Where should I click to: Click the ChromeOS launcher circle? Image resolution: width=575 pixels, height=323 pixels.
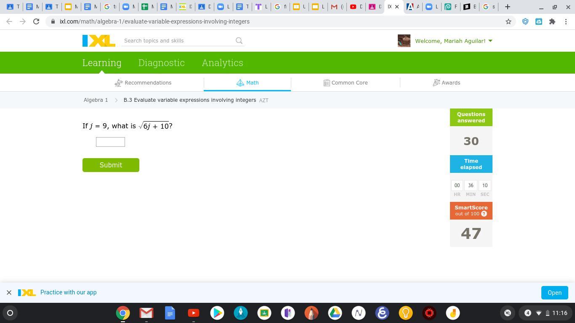tap(10, 313)
